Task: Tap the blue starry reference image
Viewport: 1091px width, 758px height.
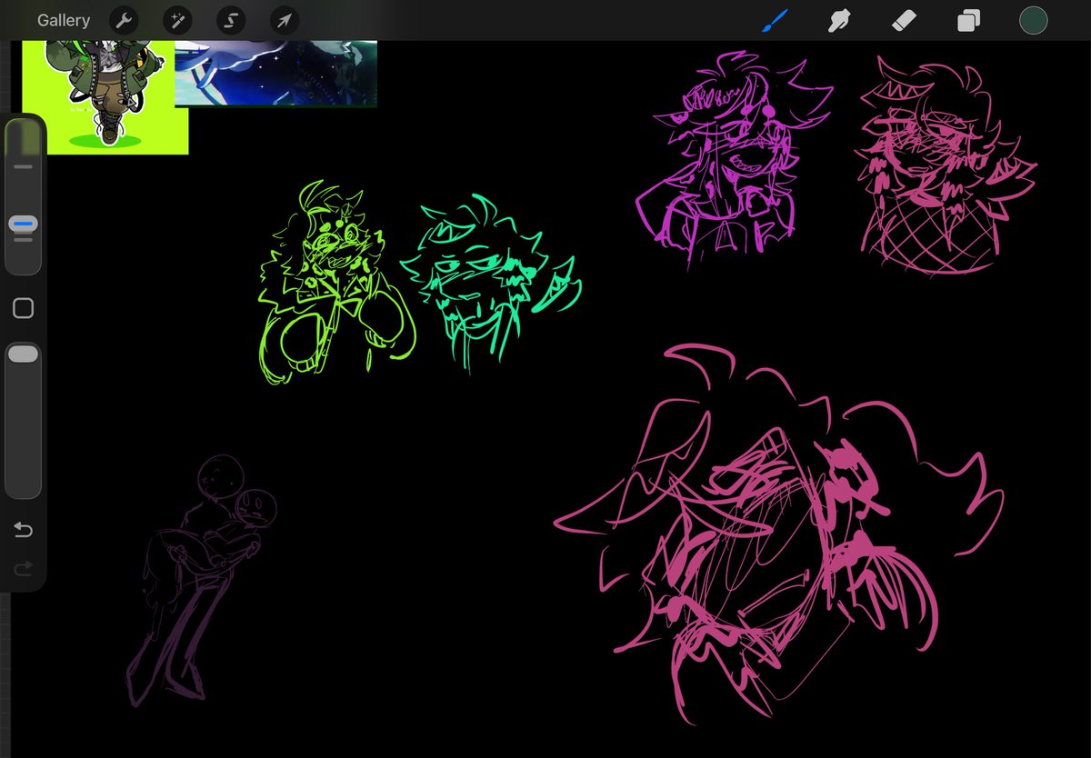Action: tap(275, 74)
